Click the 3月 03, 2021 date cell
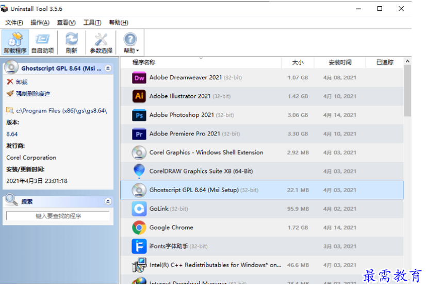The height and width of the screenshot is (292, 426). coord(339,246)
